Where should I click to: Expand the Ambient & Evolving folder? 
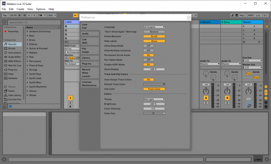point(28,32)
